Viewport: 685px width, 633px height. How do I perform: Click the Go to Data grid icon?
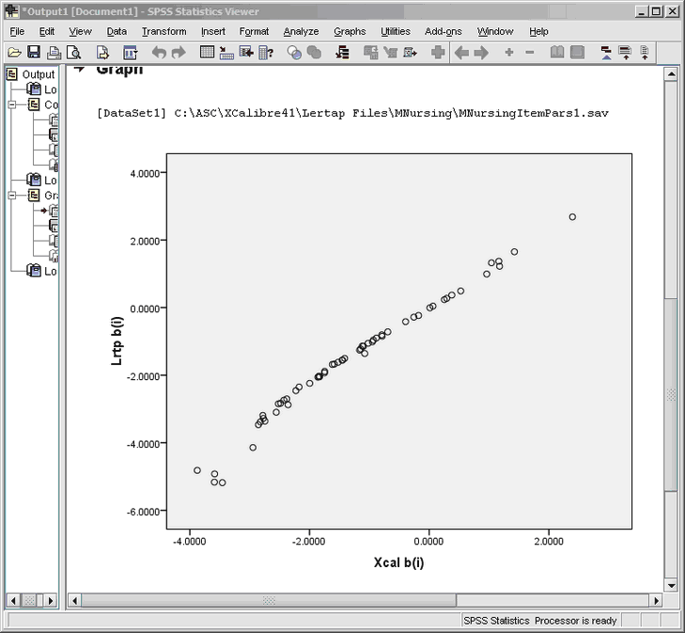click(208, 53)
